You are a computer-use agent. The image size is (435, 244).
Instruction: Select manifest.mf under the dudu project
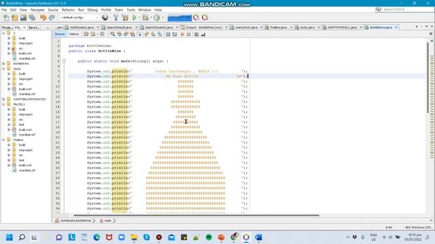coord(27,94)
